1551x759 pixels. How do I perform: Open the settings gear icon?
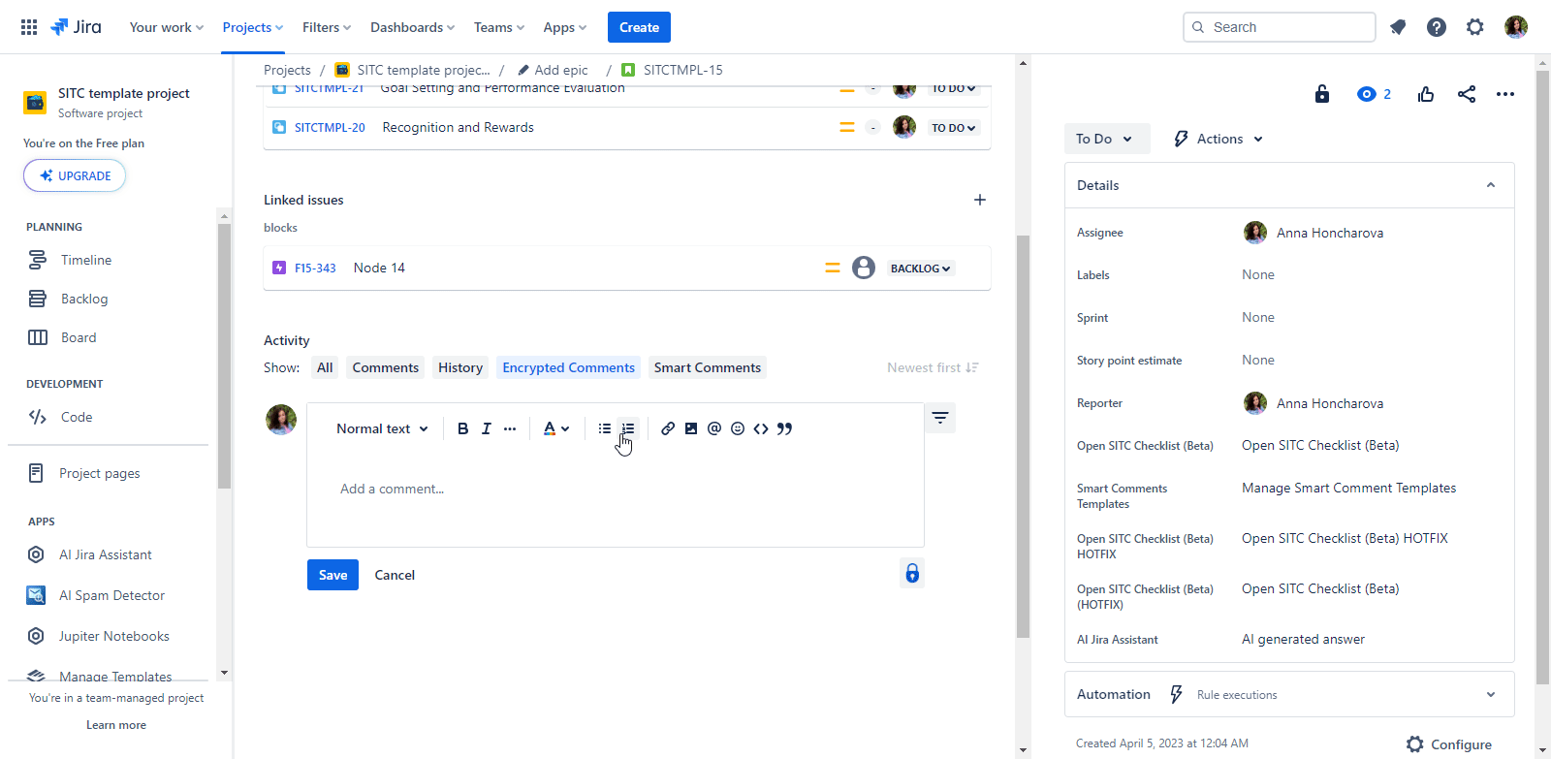1475,27
